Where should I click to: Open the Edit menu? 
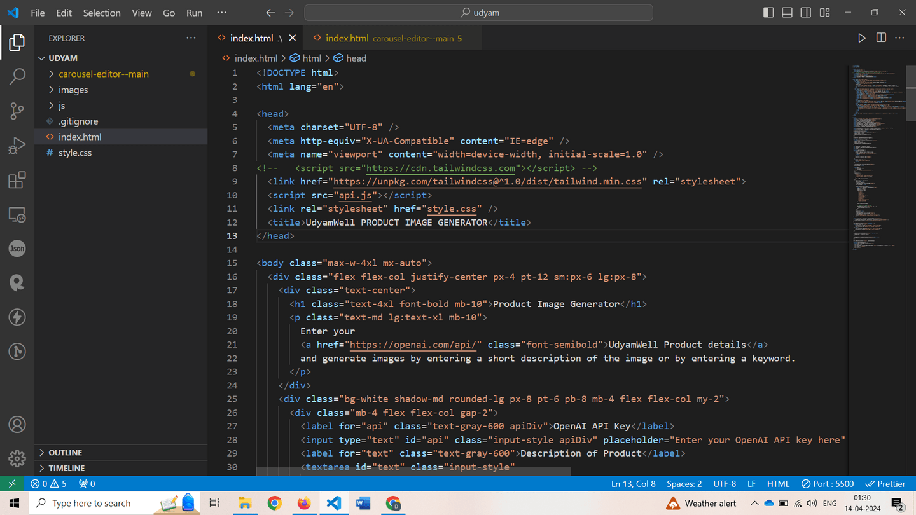tap(64, 13)
